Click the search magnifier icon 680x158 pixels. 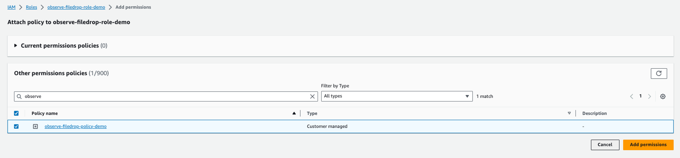click(x=19, y=96)
